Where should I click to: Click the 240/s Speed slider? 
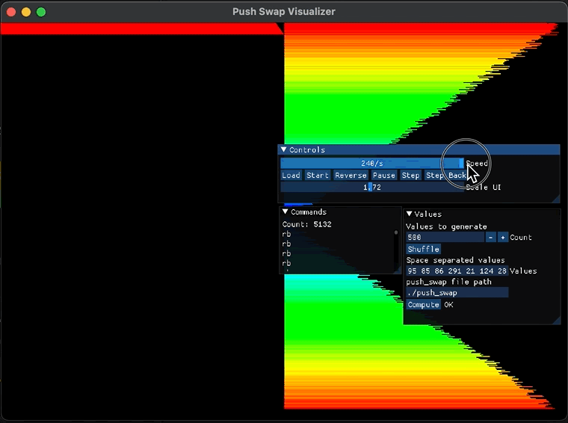click(371, 164)
